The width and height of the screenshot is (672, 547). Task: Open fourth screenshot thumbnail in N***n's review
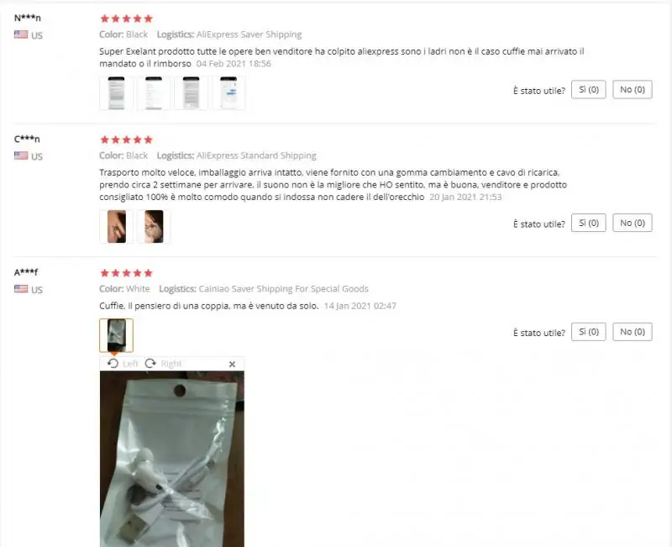(228, 93)
